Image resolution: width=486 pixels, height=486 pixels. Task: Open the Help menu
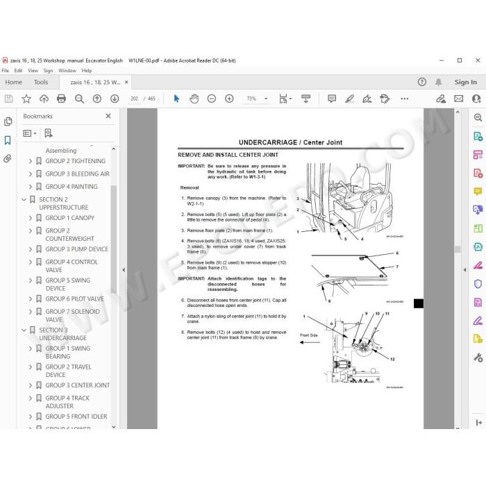[87, 71]
